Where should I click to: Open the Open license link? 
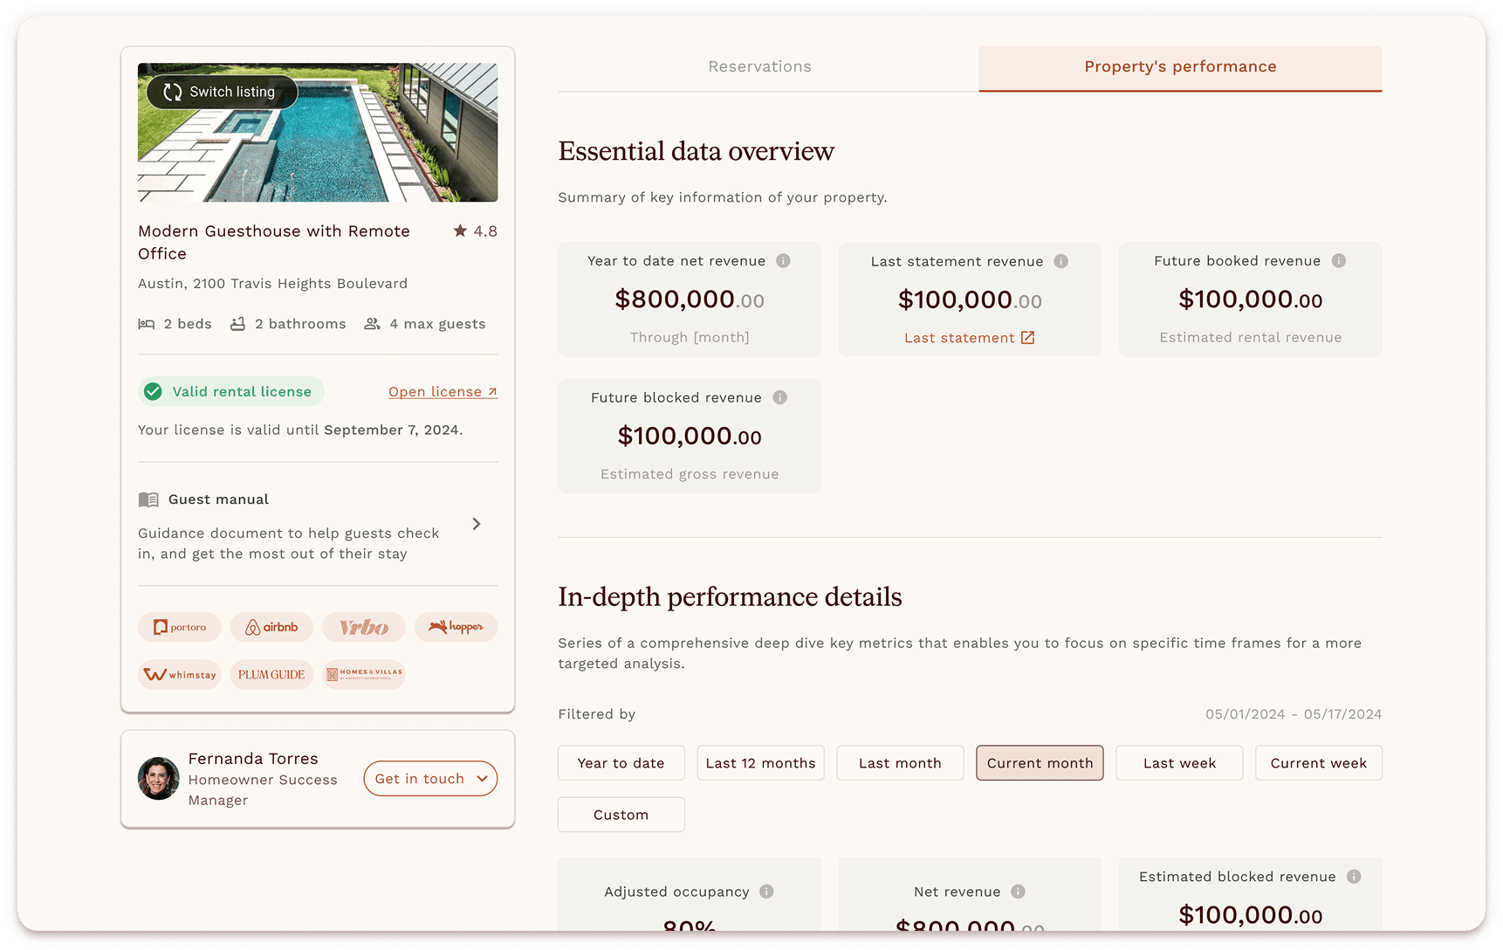[443, 392]
